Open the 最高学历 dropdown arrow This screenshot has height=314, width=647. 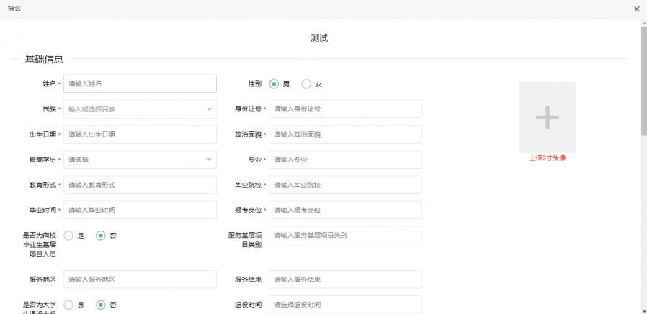point(209,160)
